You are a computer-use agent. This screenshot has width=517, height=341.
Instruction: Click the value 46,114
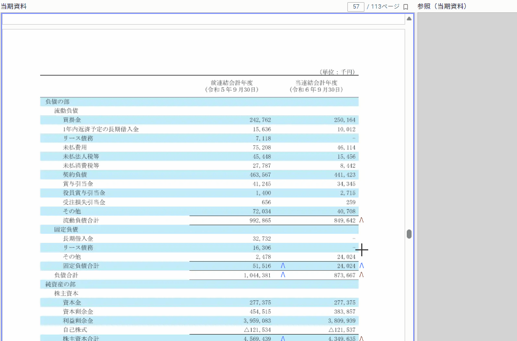[346, 147]
